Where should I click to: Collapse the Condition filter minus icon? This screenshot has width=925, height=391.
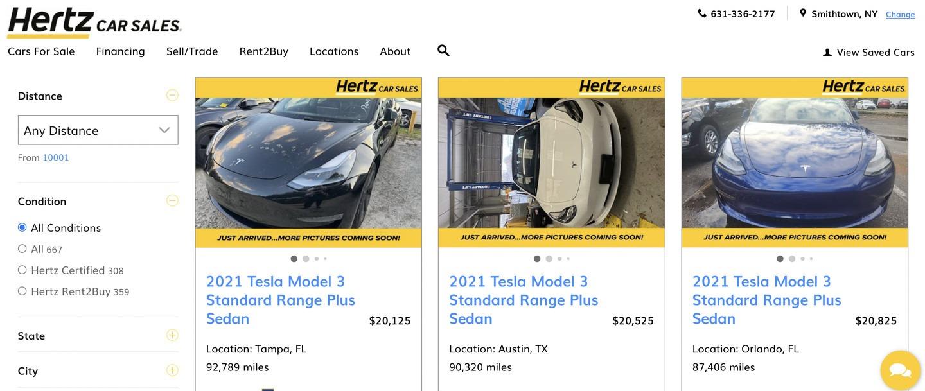tap(172, 200)
